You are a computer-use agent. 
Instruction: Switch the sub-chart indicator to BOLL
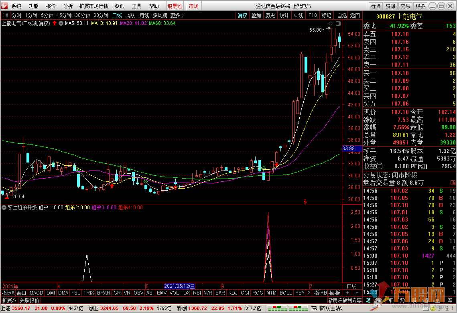click(x=286, y=293)
